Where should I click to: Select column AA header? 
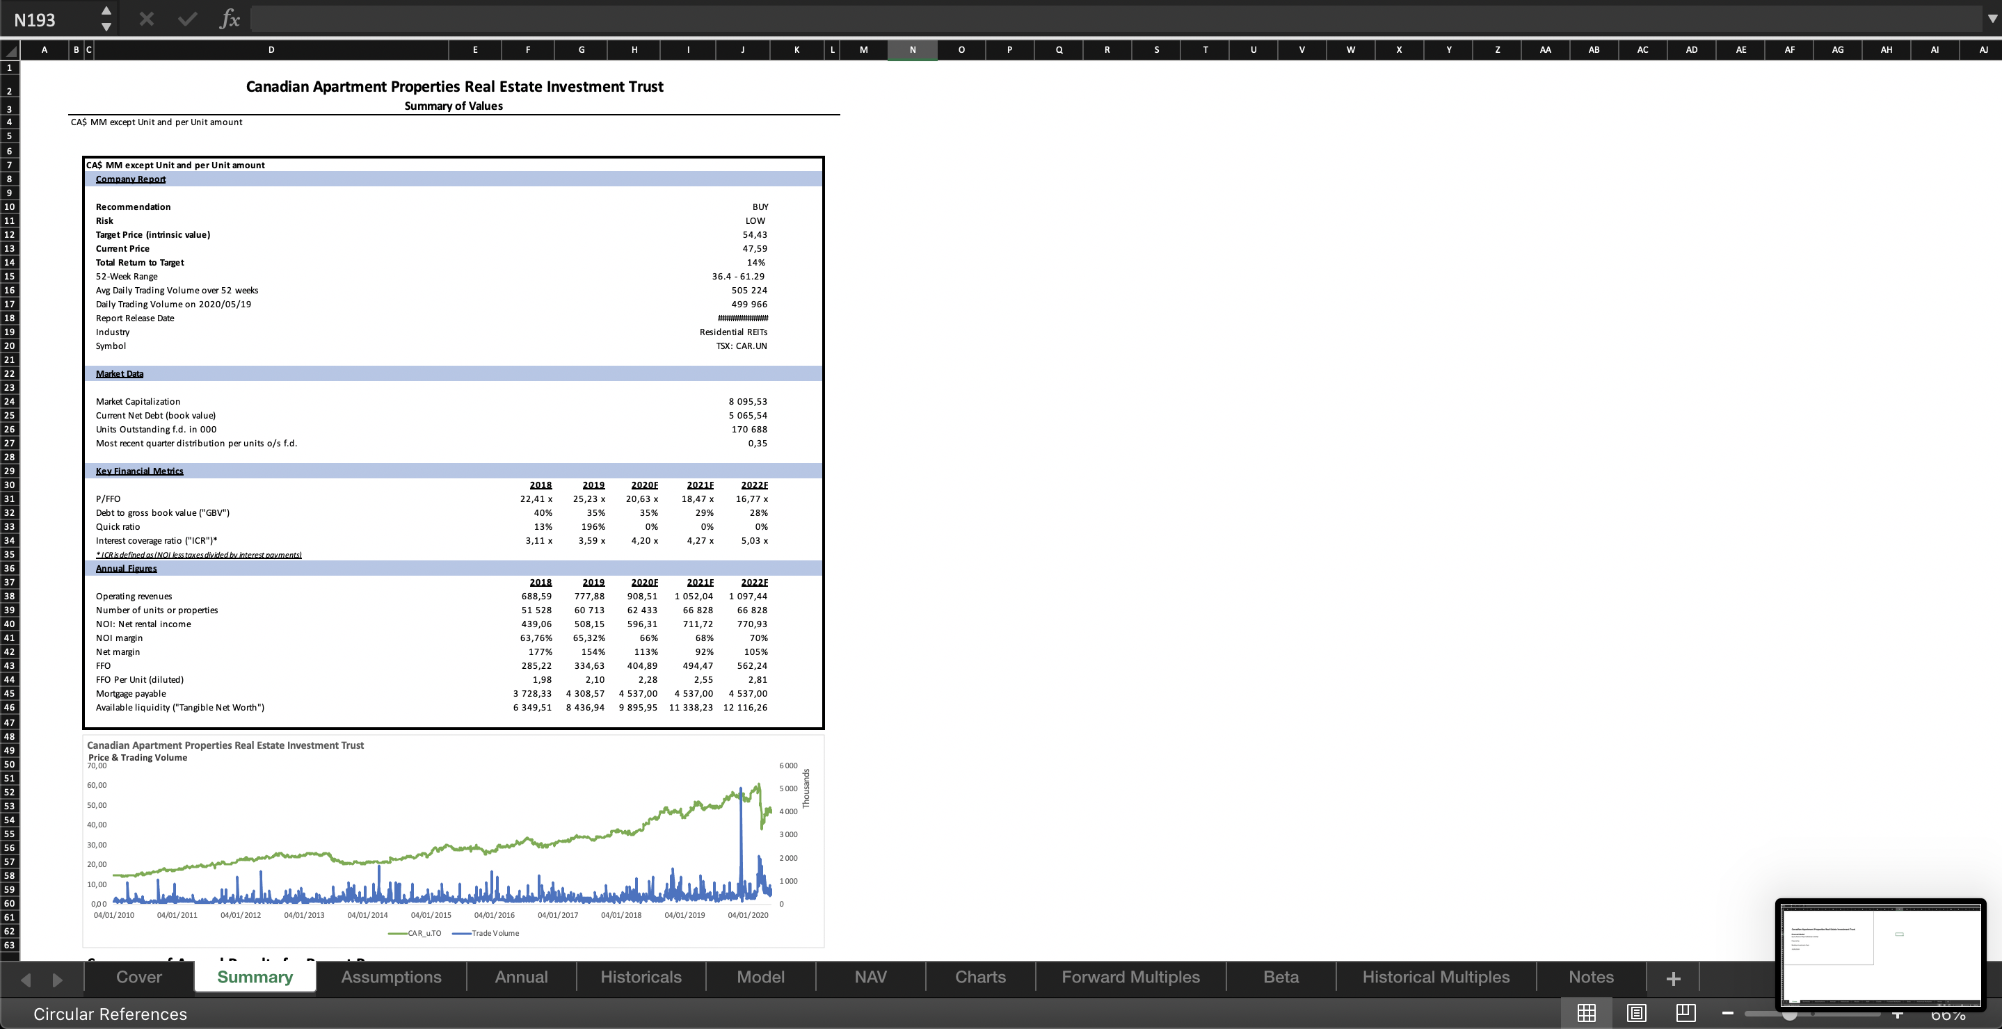click(x=1545, y=49)
